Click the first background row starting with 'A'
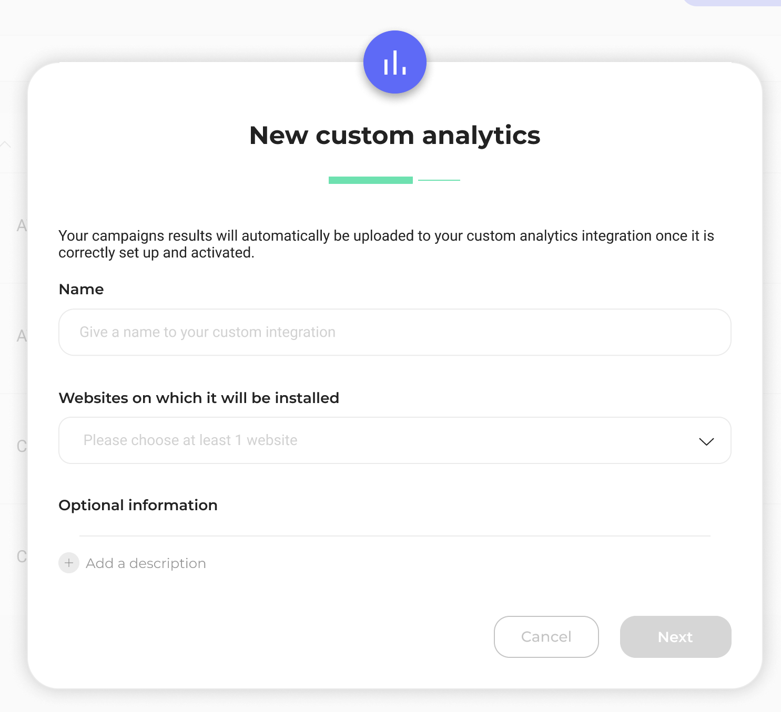This screenshot has width=781, height=712. [22, 225]
